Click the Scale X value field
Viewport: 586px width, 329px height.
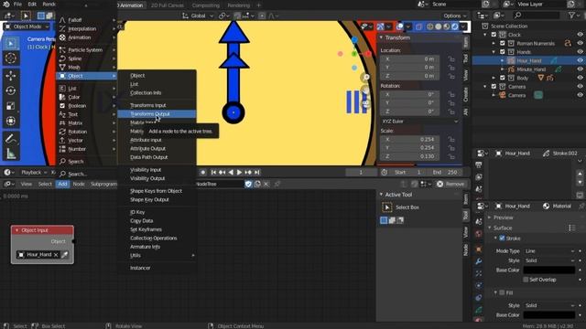click(409, 139)
